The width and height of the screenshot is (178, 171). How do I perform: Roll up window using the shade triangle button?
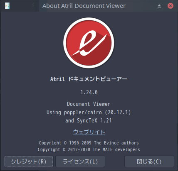coord(159,6)
